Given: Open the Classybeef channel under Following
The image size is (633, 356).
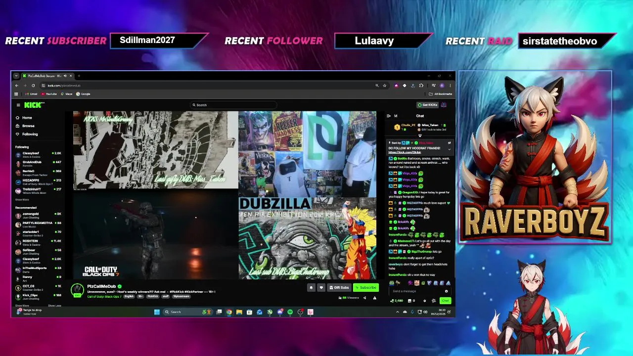Looking at the screenshot, I should coord(38,155).
